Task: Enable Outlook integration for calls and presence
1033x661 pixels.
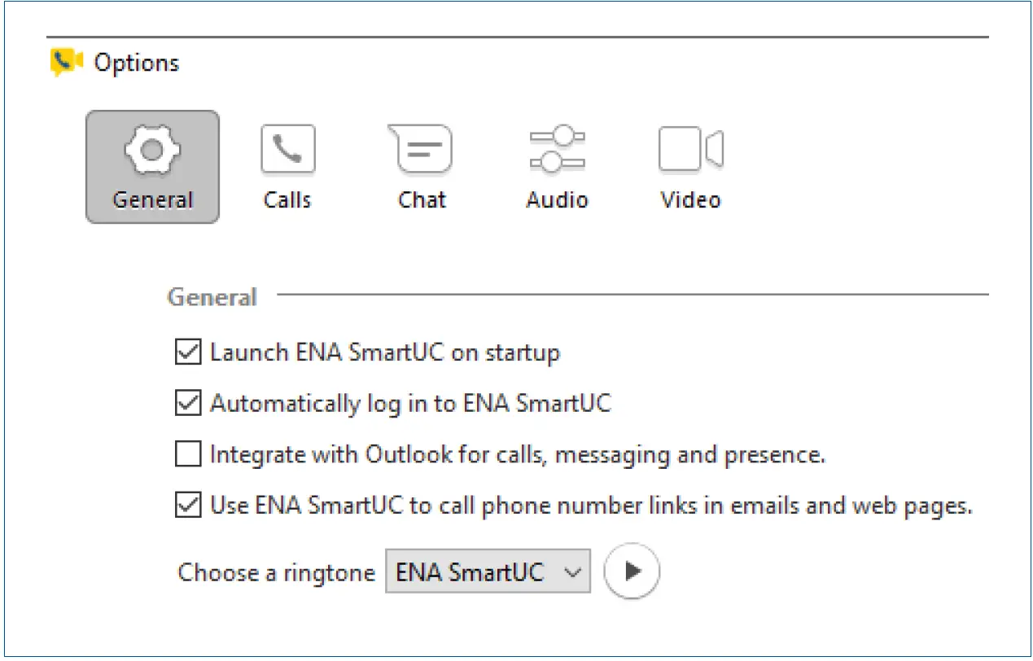Action: point(188,454)
